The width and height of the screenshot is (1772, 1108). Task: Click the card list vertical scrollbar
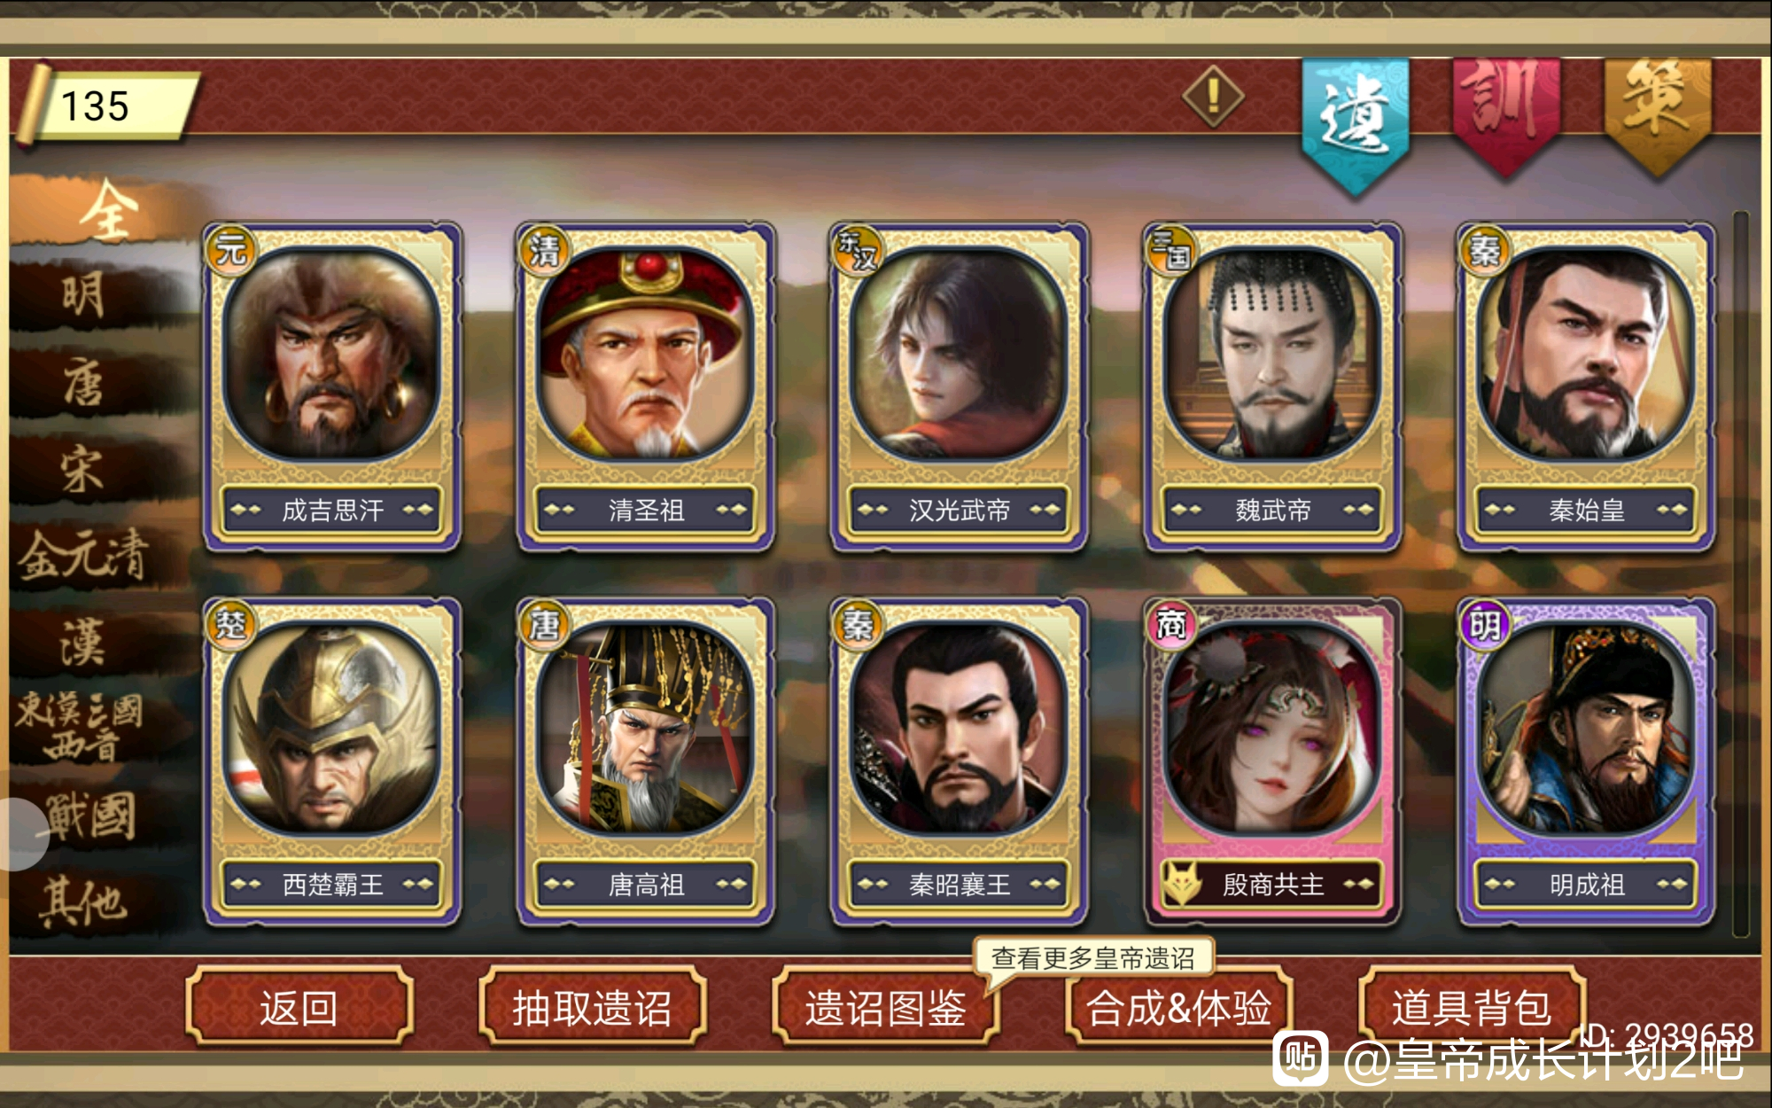1740,573
